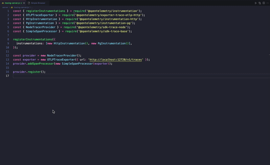Click OTLPTraceExporter on line 13
The height and width of the screenshot is (165, 270).
(61, 60)
